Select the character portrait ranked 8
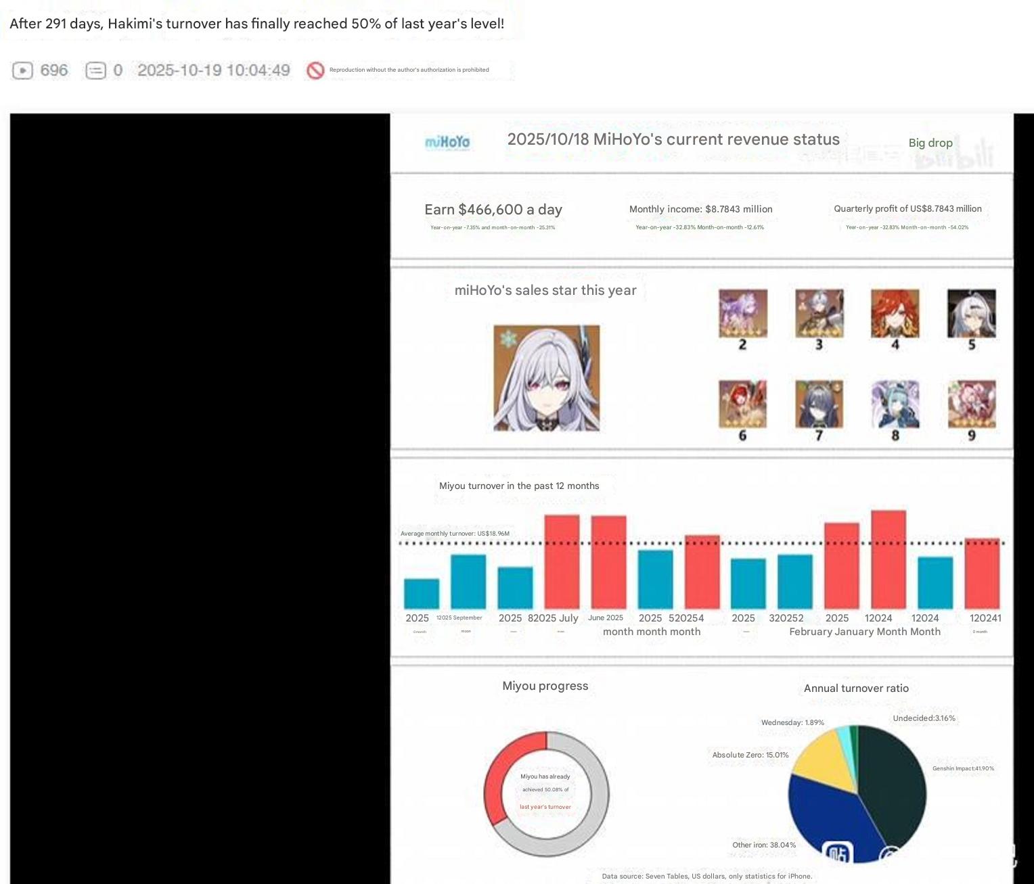The image size is (1034, 884). [895, 404]
